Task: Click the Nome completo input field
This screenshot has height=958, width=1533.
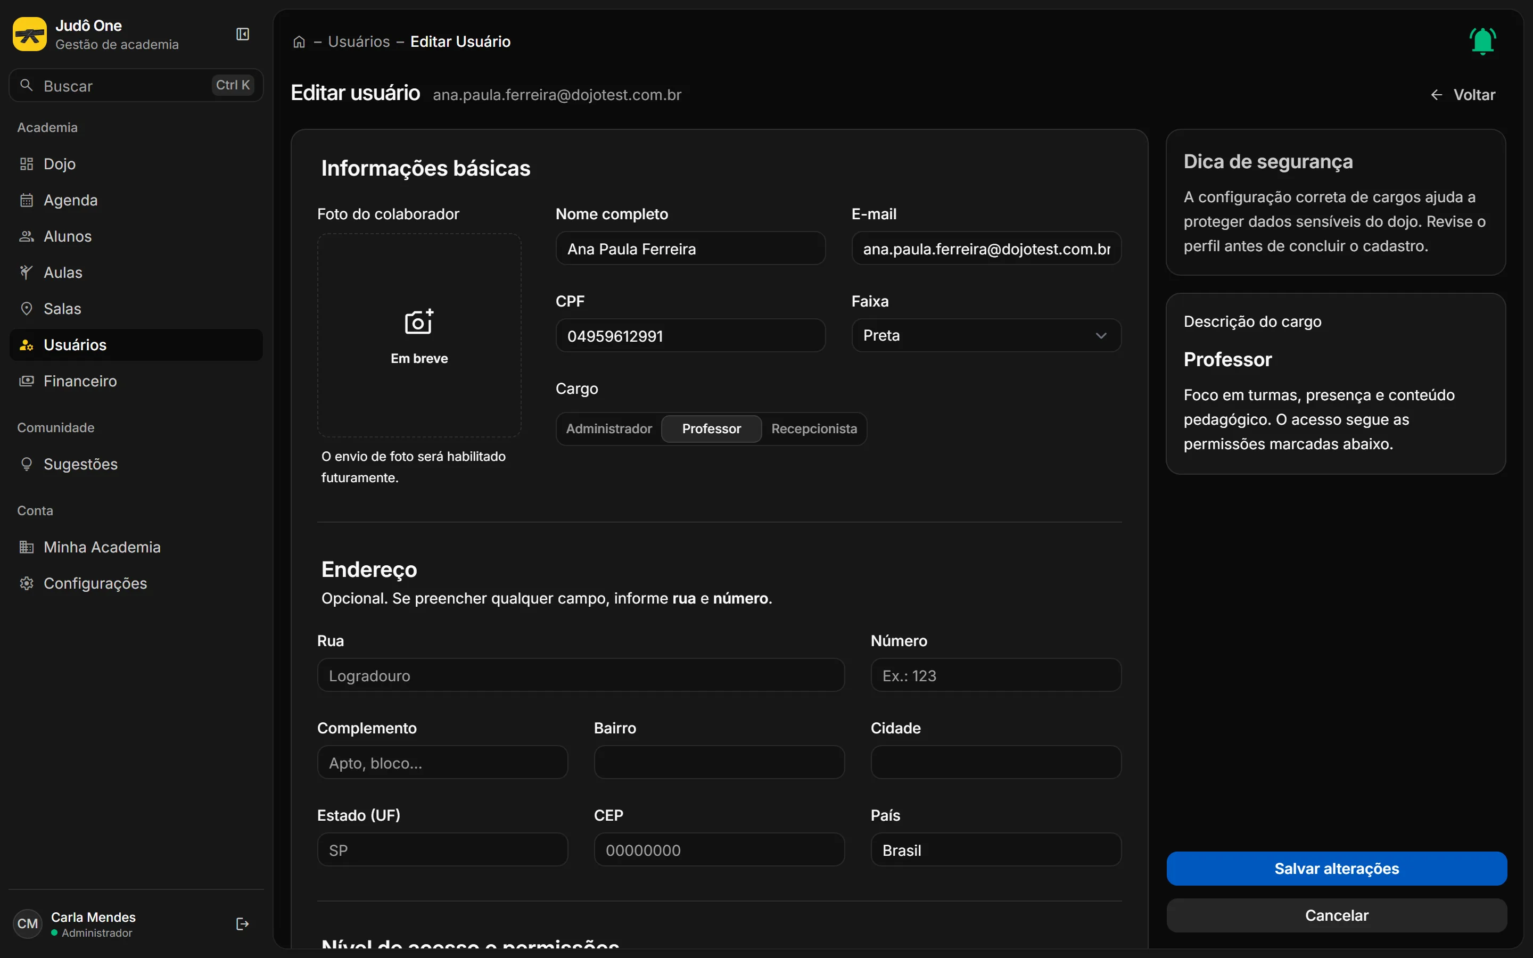Action: click(x=690, y=249)
